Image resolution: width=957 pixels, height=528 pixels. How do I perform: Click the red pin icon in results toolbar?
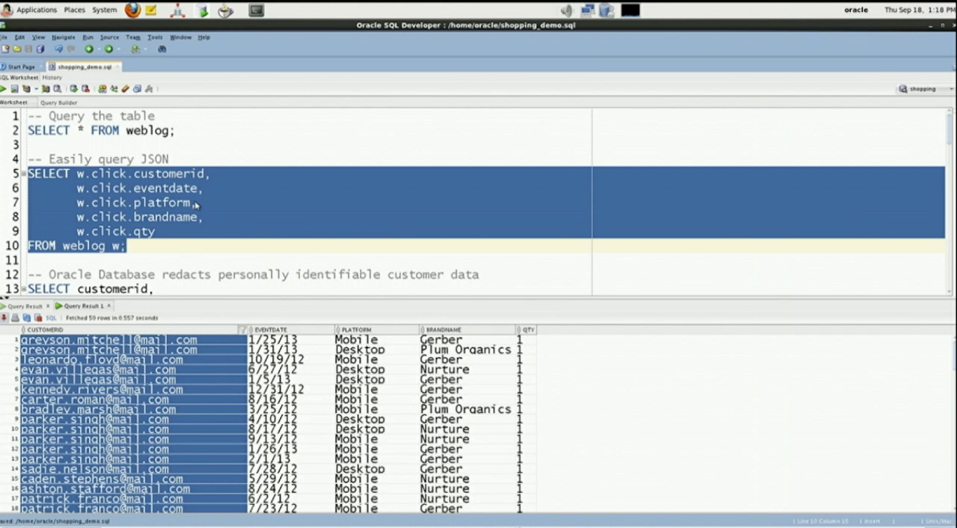tap(4, 318)
